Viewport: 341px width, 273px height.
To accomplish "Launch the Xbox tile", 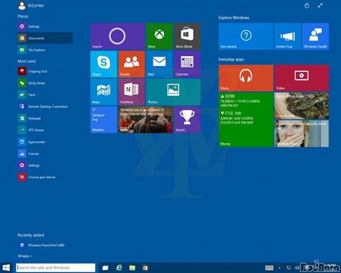I will (x=159, y=36).
